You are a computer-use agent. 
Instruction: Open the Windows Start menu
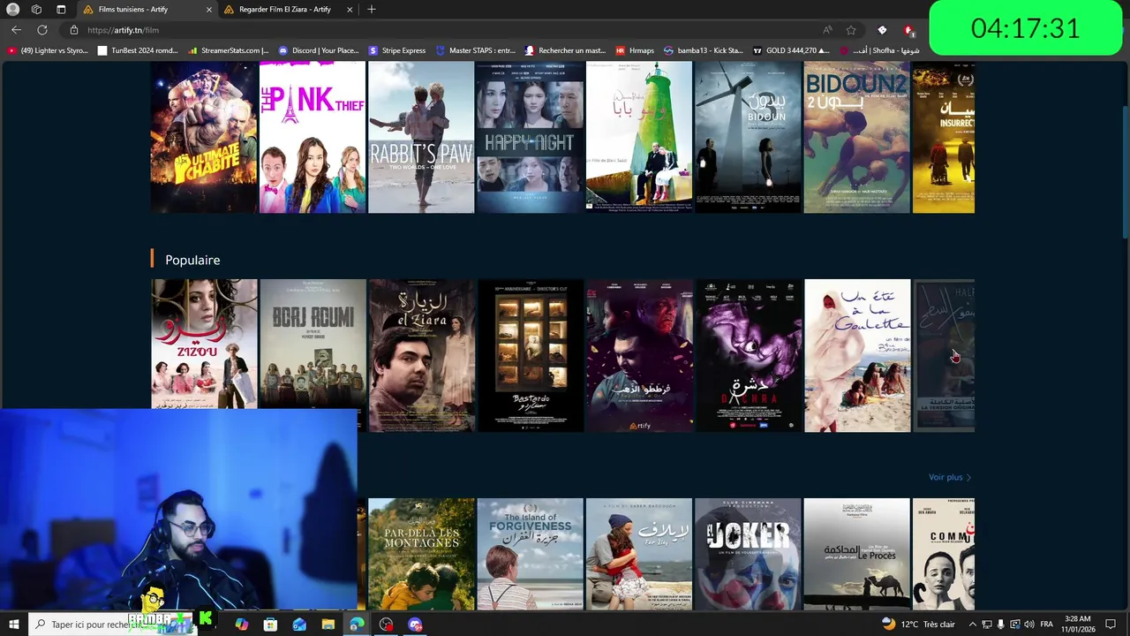tap(13, 625)
